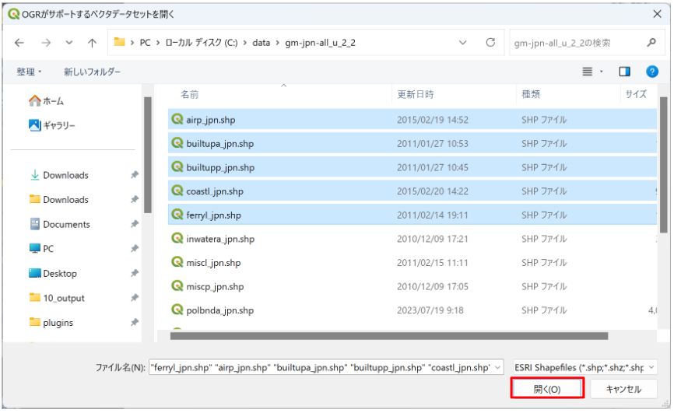Click the navigation pane vertical scrollbar
Image resolution: width=674 pixels, height=413 pixels.
pyautogui.click(x=148, y=155)
